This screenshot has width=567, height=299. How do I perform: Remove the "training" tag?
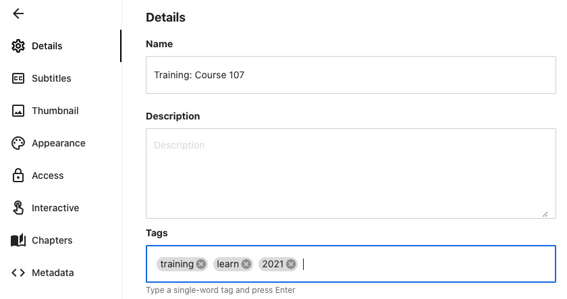pyautogui.click(x=201, y=264)
